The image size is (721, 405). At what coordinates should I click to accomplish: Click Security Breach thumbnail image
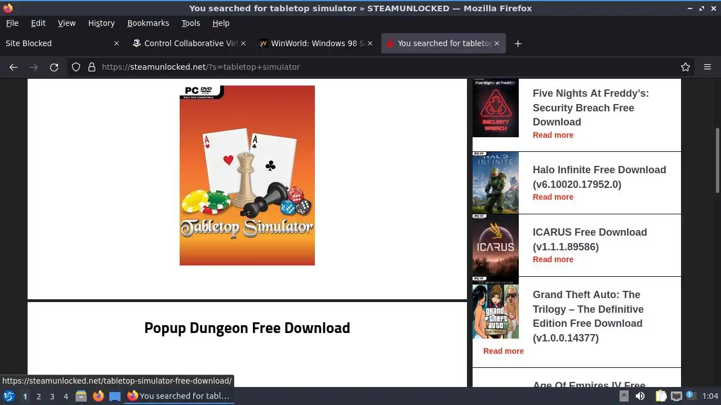coord(496,108)
